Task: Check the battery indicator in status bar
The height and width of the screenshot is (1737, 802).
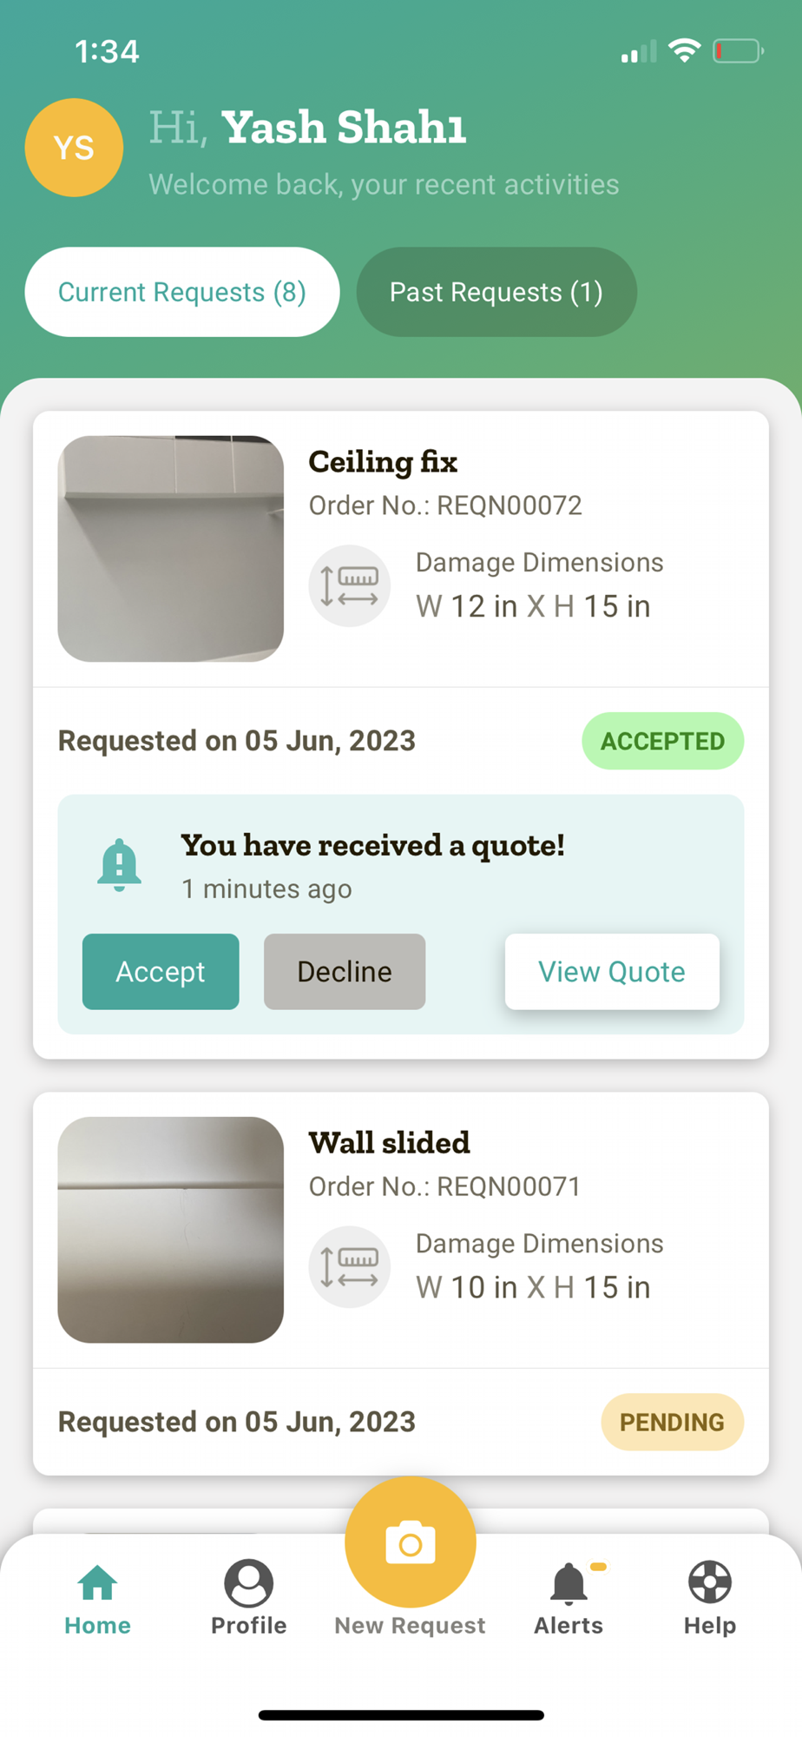Action: pos(738,51)
